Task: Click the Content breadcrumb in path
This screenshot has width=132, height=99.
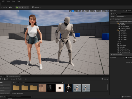Action: click(x=13, y=79)
